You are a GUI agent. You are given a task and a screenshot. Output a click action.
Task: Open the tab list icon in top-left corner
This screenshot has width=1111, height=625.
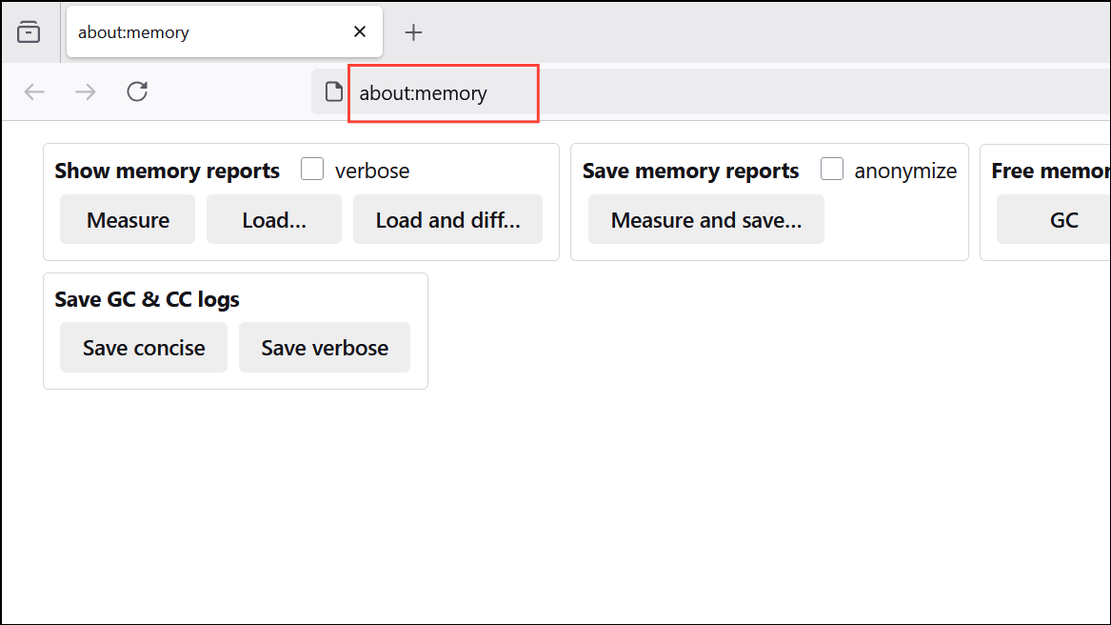(x=30, y=30)
